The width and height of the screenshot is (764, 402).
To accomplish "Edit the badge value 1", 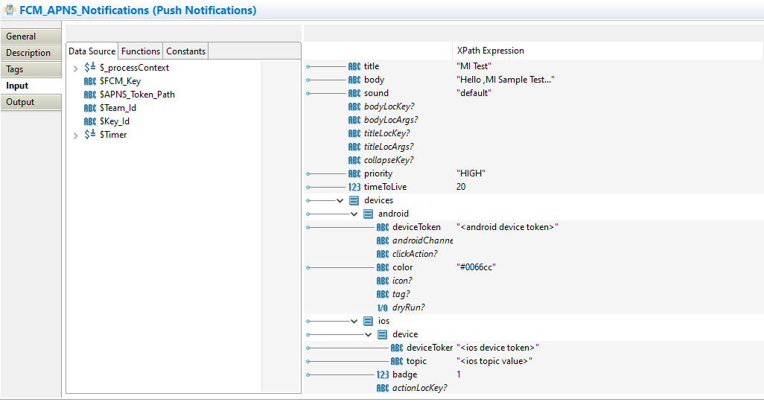I will 459,374.
